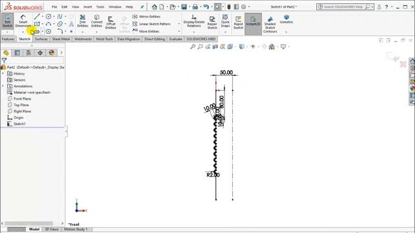Open the FeatureManager design tree tab
Screen dimensions: 415x233
(6, 53)
